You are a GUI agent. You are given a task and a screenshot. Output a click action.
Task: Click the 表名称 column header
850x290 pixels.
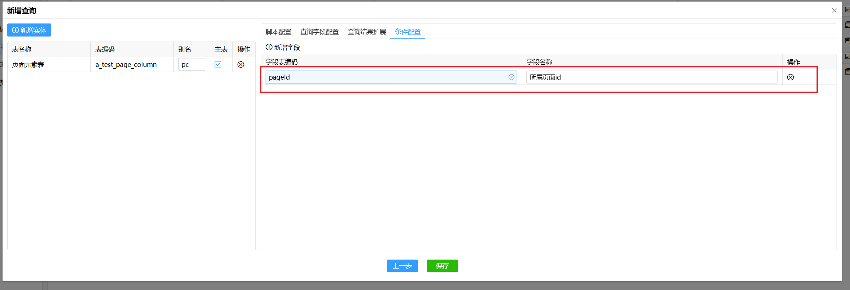coord(22,49)
